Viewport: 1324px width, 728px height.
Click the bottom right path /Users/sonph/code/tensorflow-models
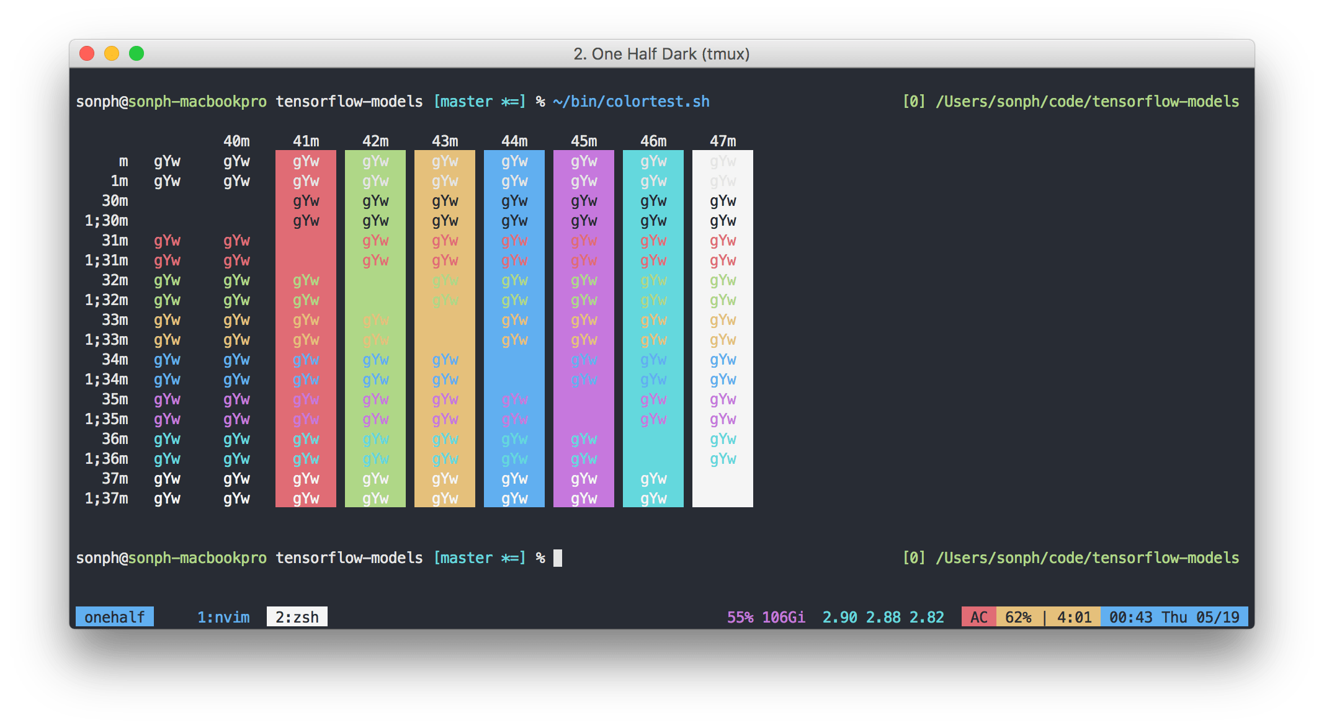coord(1088,558)
